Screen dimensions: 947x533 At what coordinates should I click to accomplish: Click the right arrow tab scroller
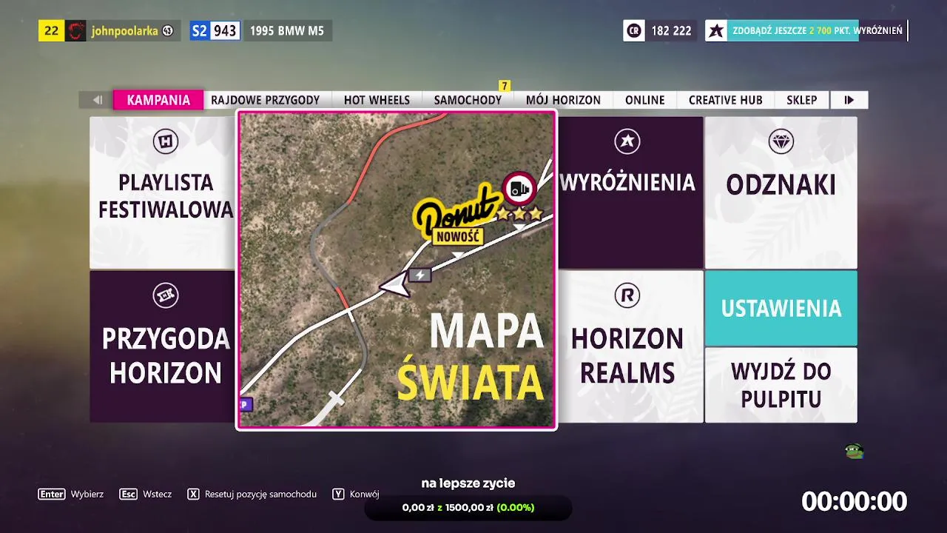click(849, 100)
